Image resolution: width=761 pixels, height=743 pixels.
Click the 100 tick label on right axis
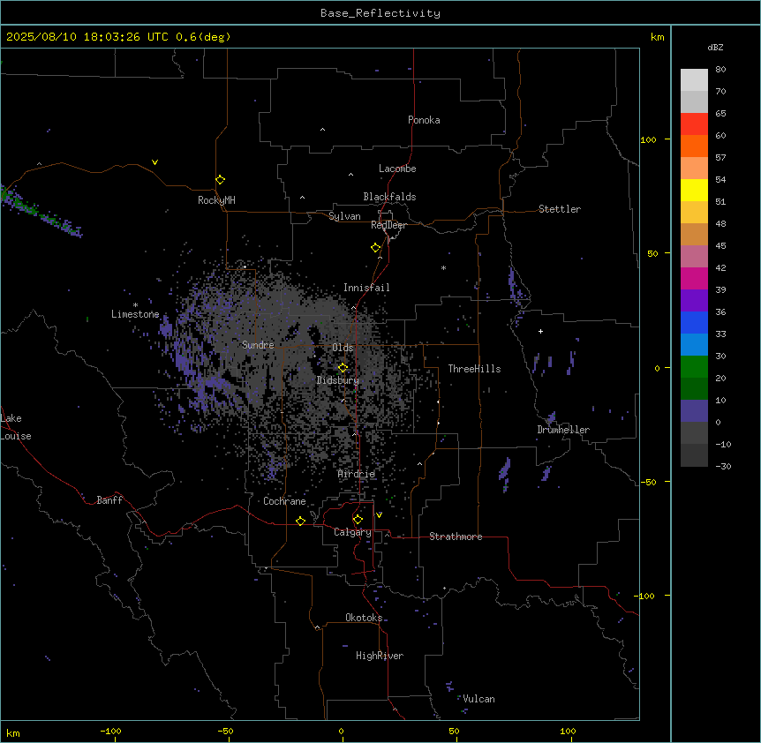(x=648, y=139)
